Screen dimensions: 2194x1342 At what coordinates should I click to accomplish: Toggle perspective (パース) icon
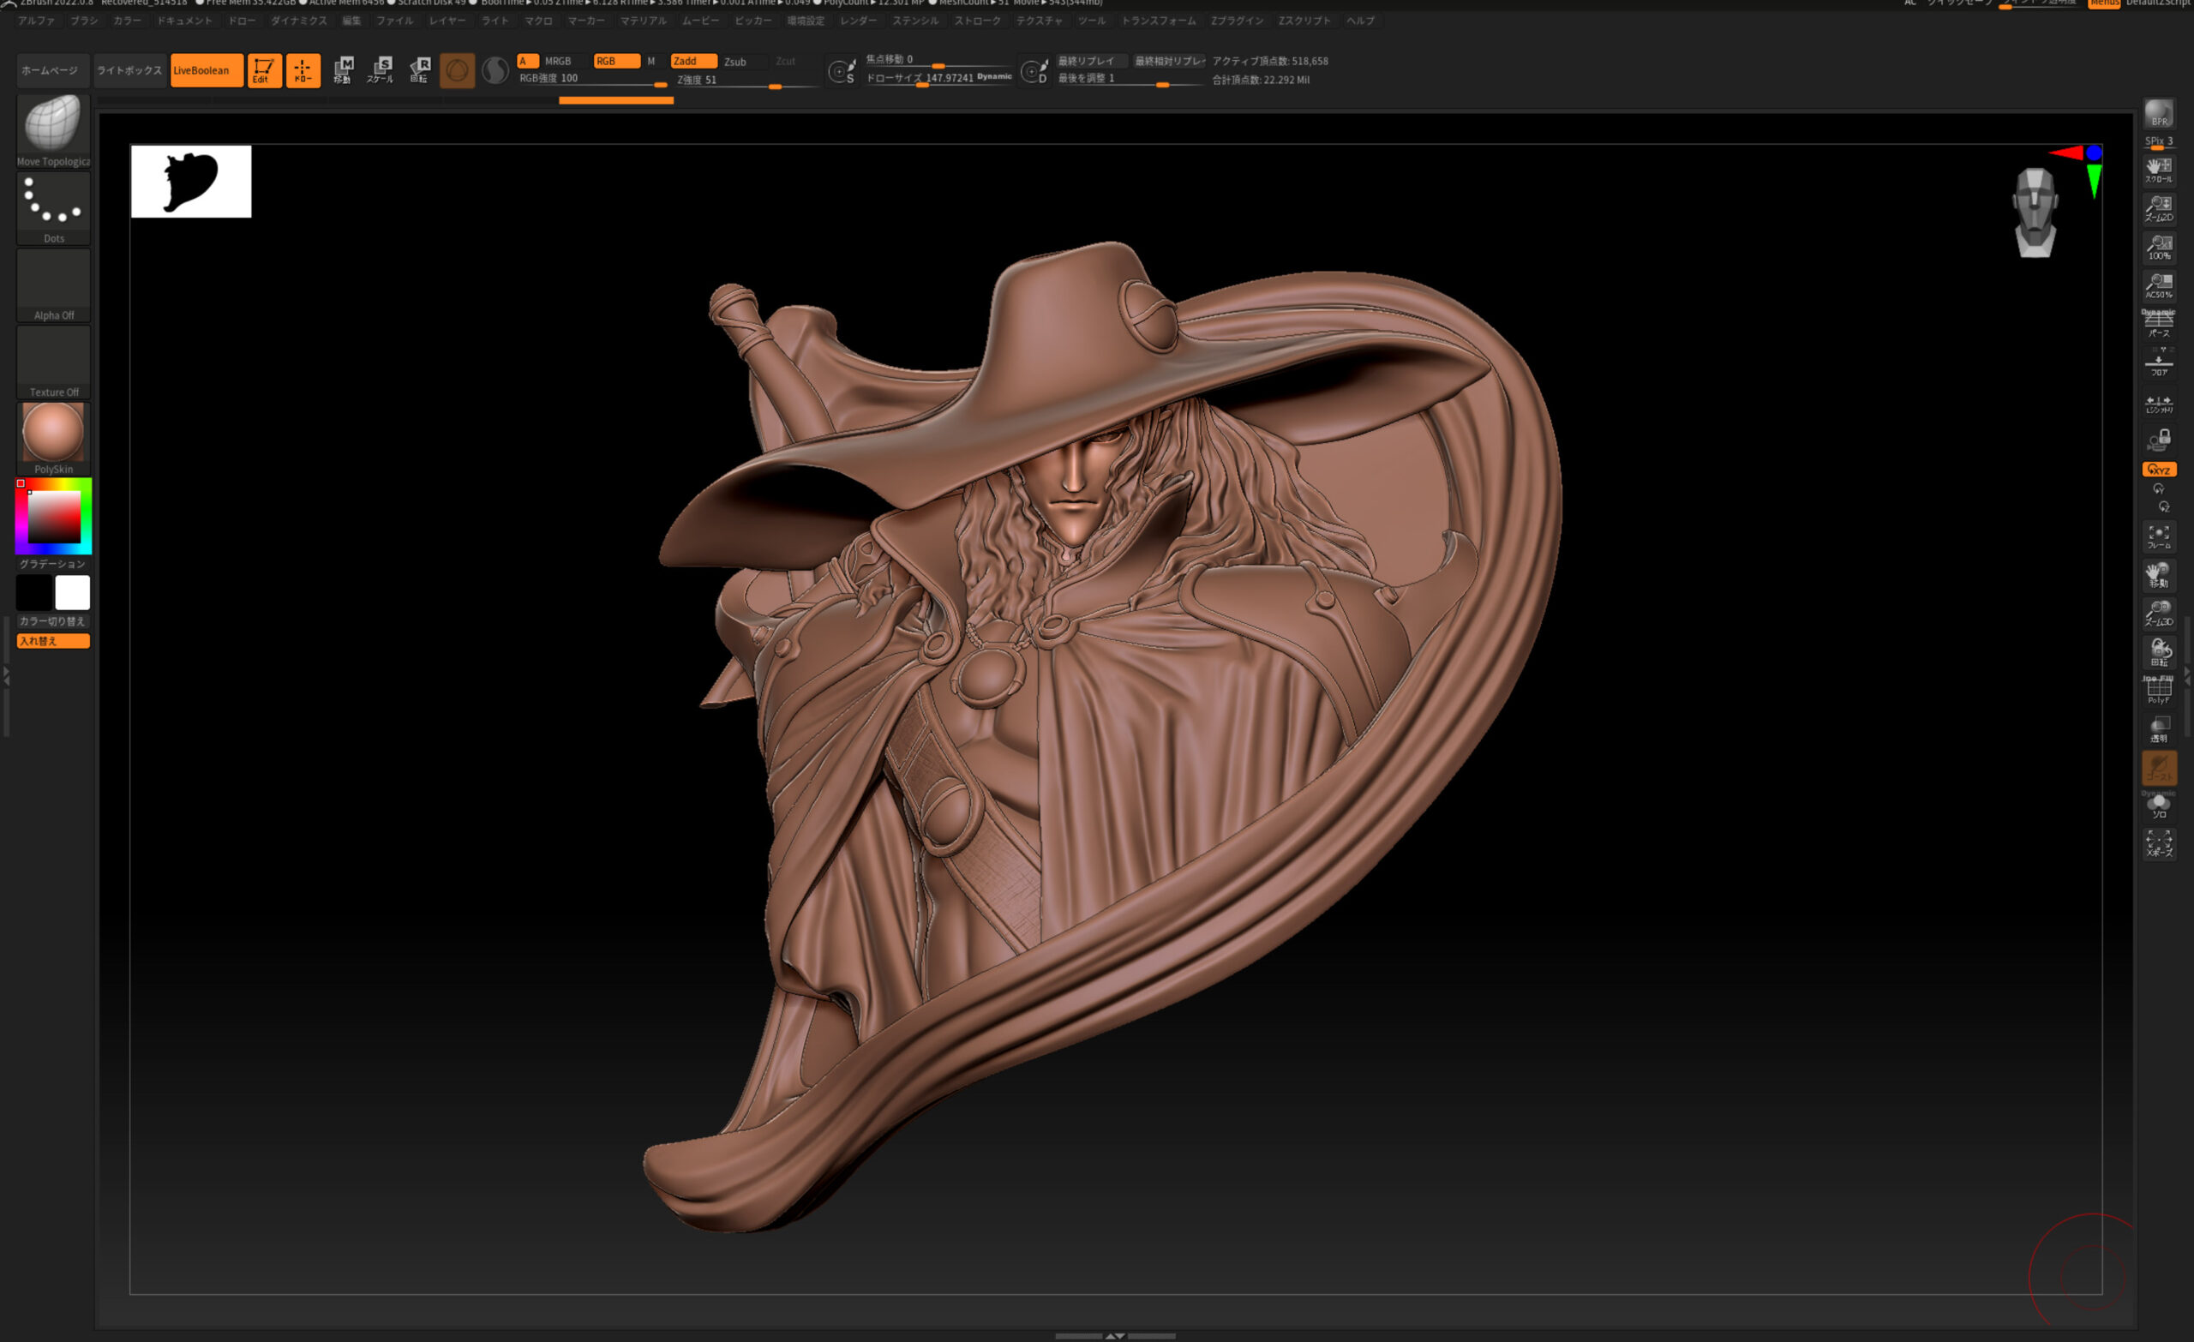2159,325
